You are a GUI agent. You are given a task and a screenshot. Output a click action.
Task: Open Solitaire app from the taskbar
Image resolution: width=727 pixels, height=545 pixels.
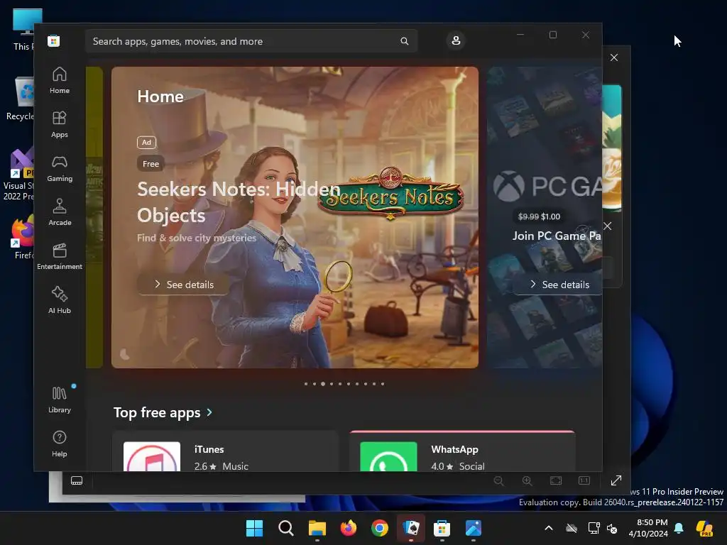(x=411, y=528)
